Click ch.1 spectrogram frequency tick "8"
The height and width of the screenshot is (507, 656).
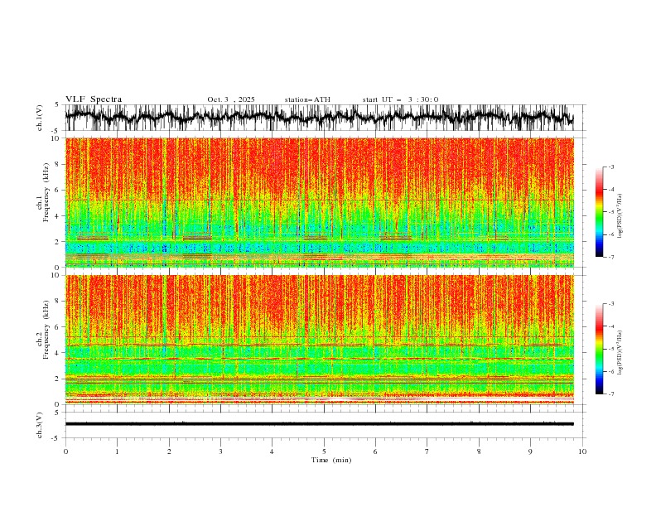pyautogui.click(x=58, y=164)
